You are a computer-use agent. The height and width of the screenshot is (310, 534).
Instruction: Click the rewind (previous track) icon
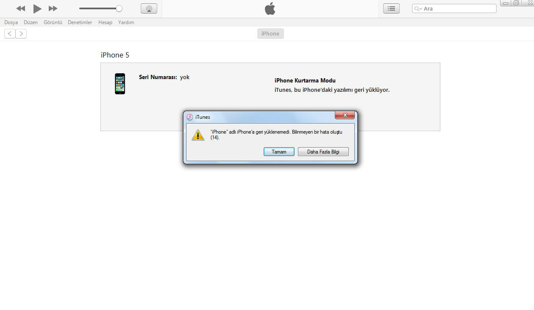point(21,8)
